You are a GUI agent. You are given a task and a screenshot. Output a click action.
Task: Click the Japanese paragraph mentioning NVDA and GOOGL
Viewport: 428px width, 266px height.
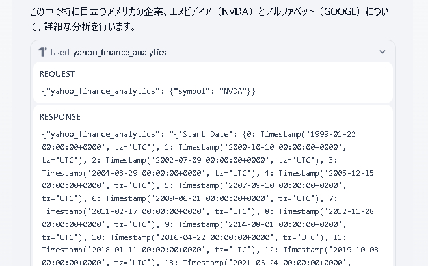(x=209, y=19)
